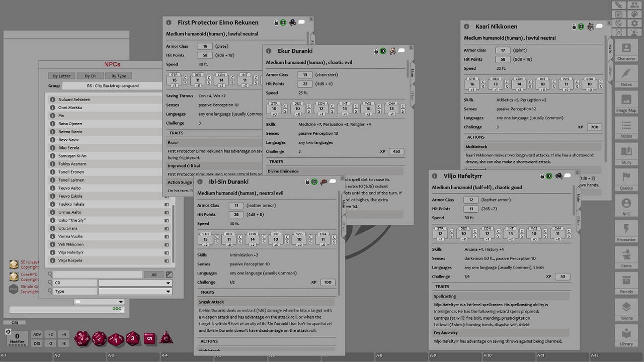Viewport: 644px width, 362px height.
Task: Open the calendar tool from the top-right icons
Action: coord(619,14)
